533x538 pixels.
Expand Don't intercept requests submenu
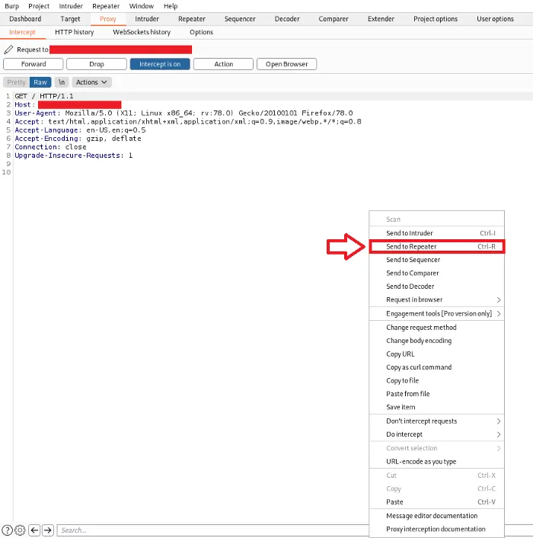point(436,421)
